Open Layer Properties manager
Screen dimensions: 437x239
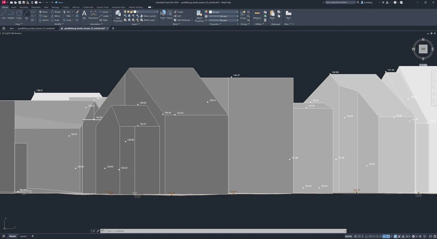coord(118,16)
